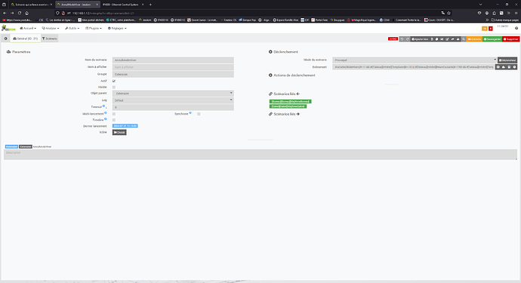Viewport: 521px width, 283px height.
Task: Enable the Timeline checkbox
Action: pos(114,120)
